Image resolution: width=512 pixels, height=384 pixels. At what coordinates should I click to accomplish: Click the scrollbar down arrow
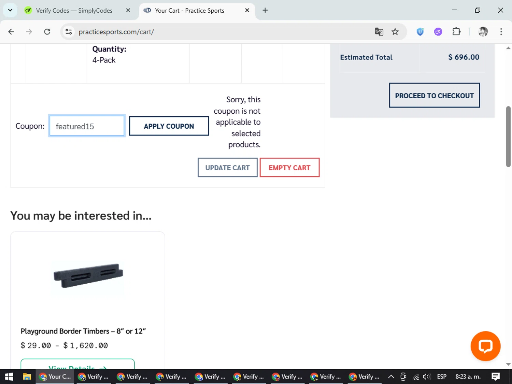point(508,364)
